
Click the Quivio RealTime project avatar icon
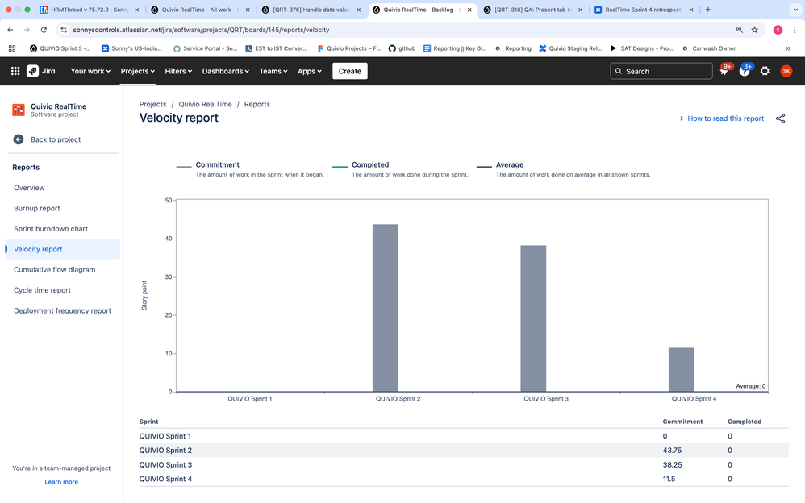coord(19,110)
